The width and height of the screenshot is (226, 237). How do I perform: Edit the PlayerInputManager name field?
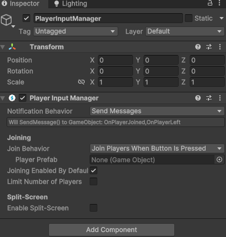pyautogui.click(x=108, y=18)
